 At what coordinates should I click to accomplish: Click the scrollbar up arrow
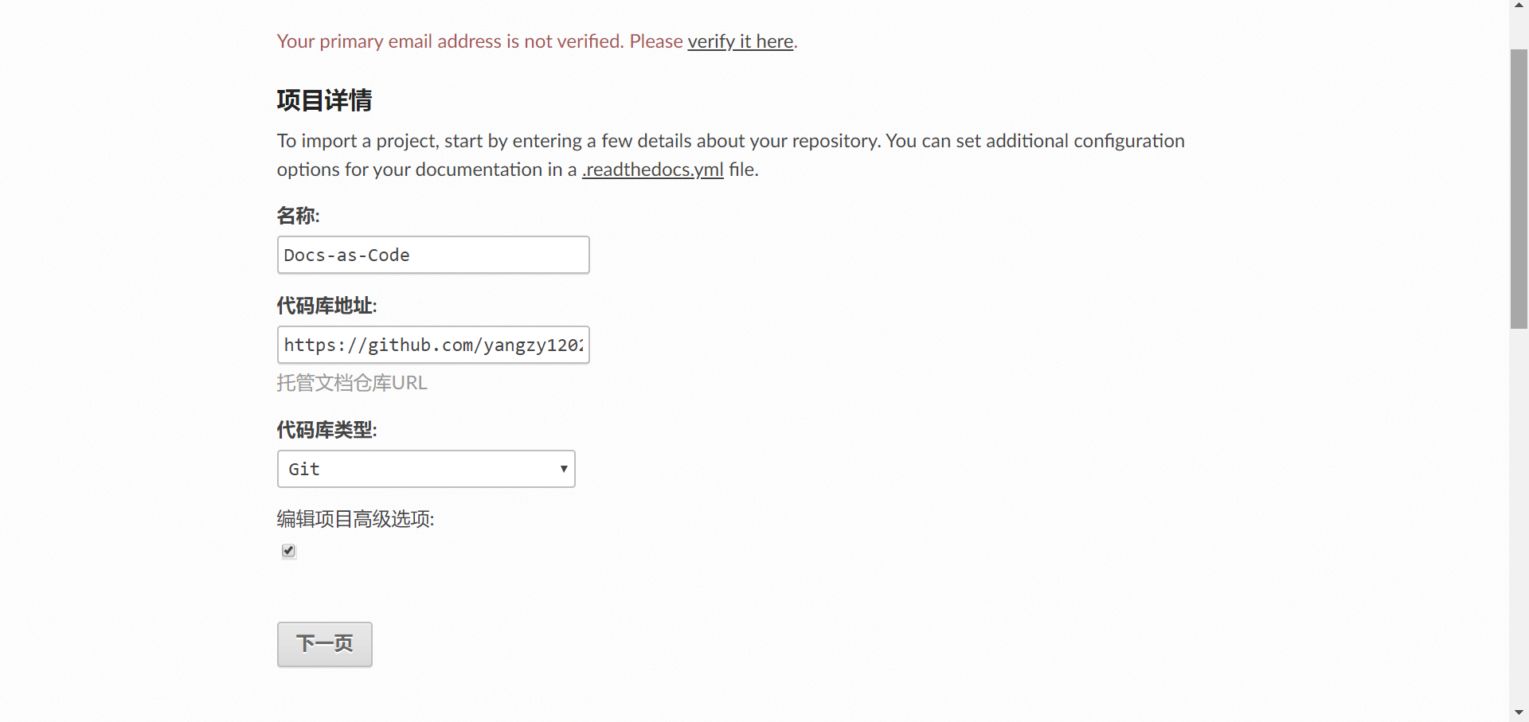coord(1519,5)
